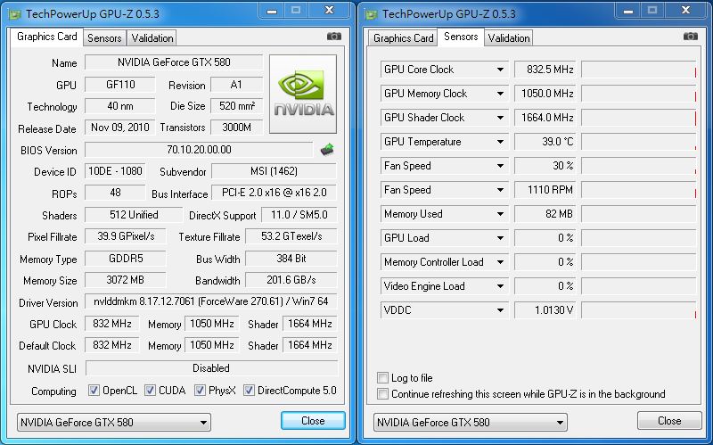The height and width of the screenshot is (445, 713).
Task: Click the BIOS save chip icon
Action: coord(327,150)
